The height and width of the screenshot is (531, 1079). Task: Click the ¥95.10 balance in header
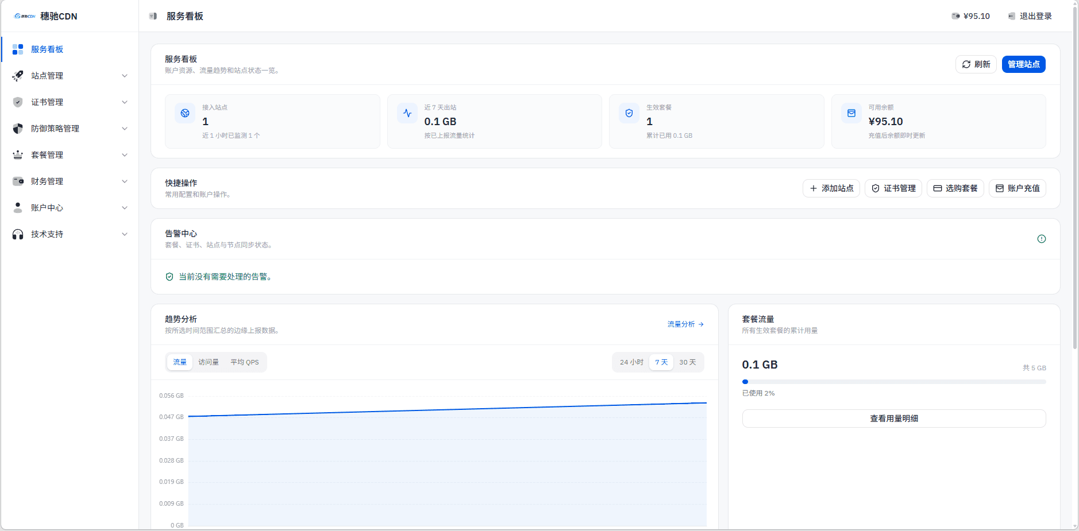[971, 16]
